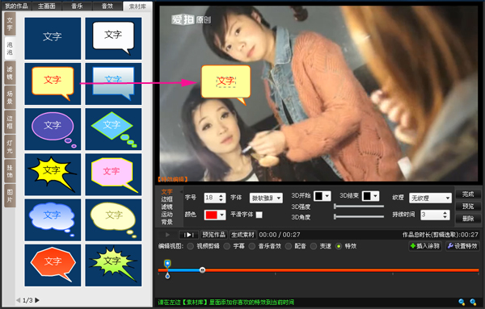485x309 pixels.
Task: Click the timeline zoom-in magnifier icon
Action: (473, 303)
